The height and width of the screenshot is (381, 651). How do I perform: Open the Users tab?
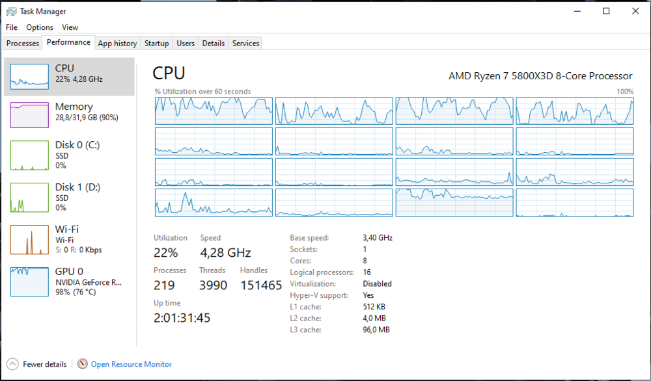[186, 44]
